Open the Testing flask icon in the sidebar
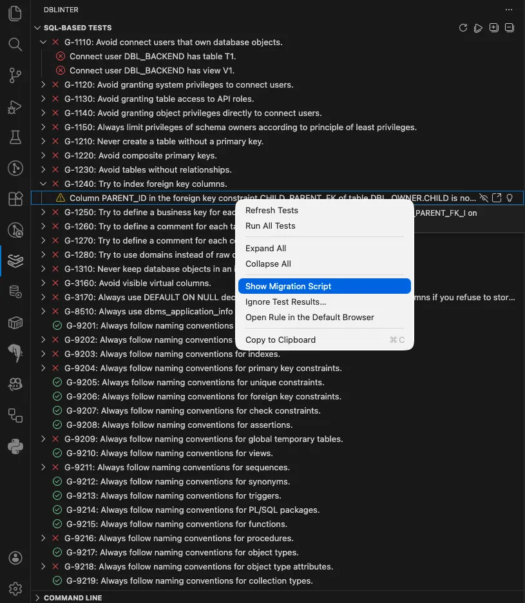 [14, 138]
